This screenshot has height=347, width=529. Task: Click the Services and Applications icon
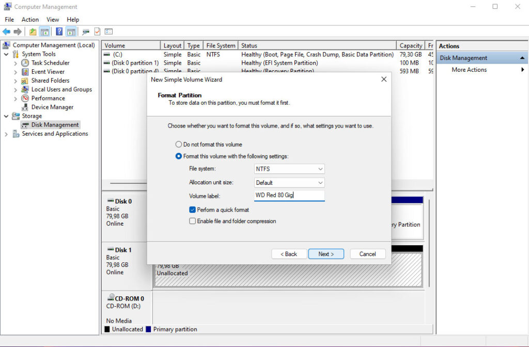(x=15, y=134)
